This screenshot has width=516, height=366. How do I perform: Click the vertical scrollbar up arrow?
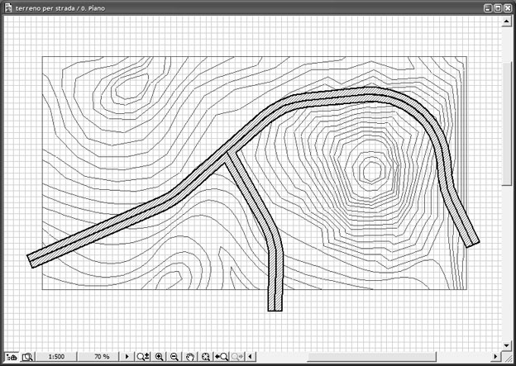click(x=508, y=21)
